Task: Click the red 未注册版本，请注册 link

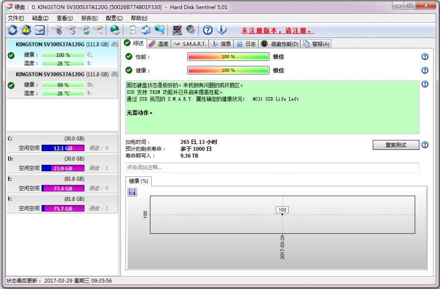Action: pyautogui.click(x=277, y=30)
